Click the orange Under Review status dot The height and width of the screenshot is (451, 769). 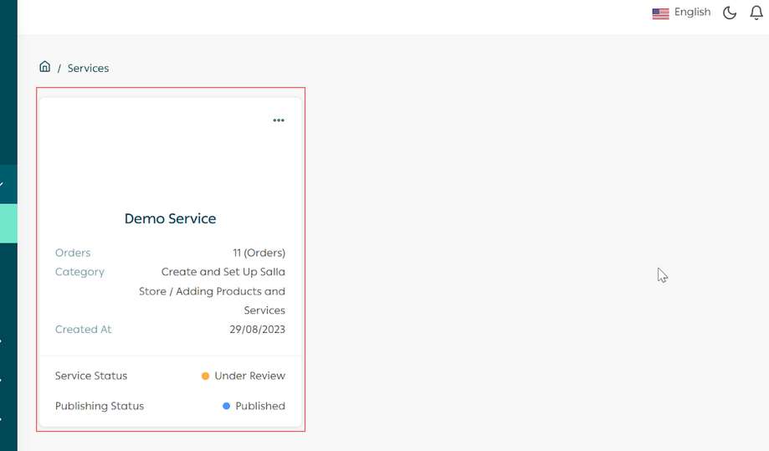tap(205, 377)
